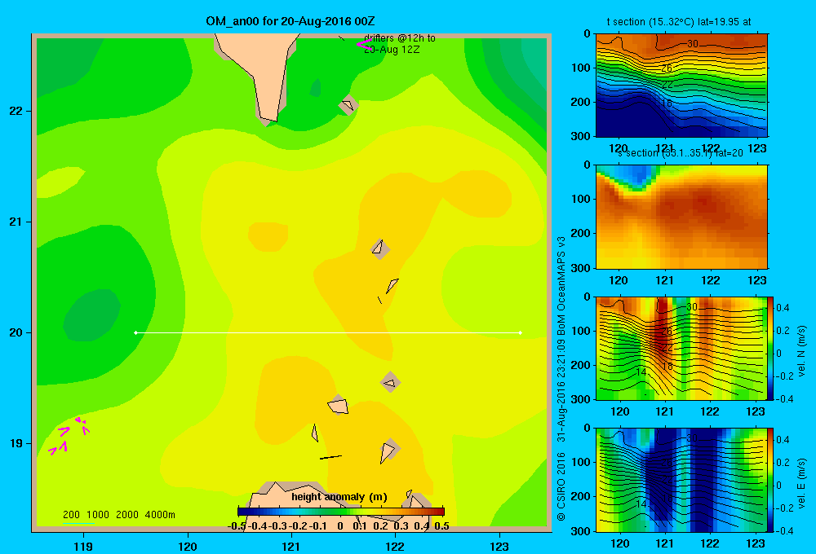Click the vertical CSIRO 2016 BoM OceanMAPS credit text
This screenshot has width=816, height=554.
tap(561, 378)
